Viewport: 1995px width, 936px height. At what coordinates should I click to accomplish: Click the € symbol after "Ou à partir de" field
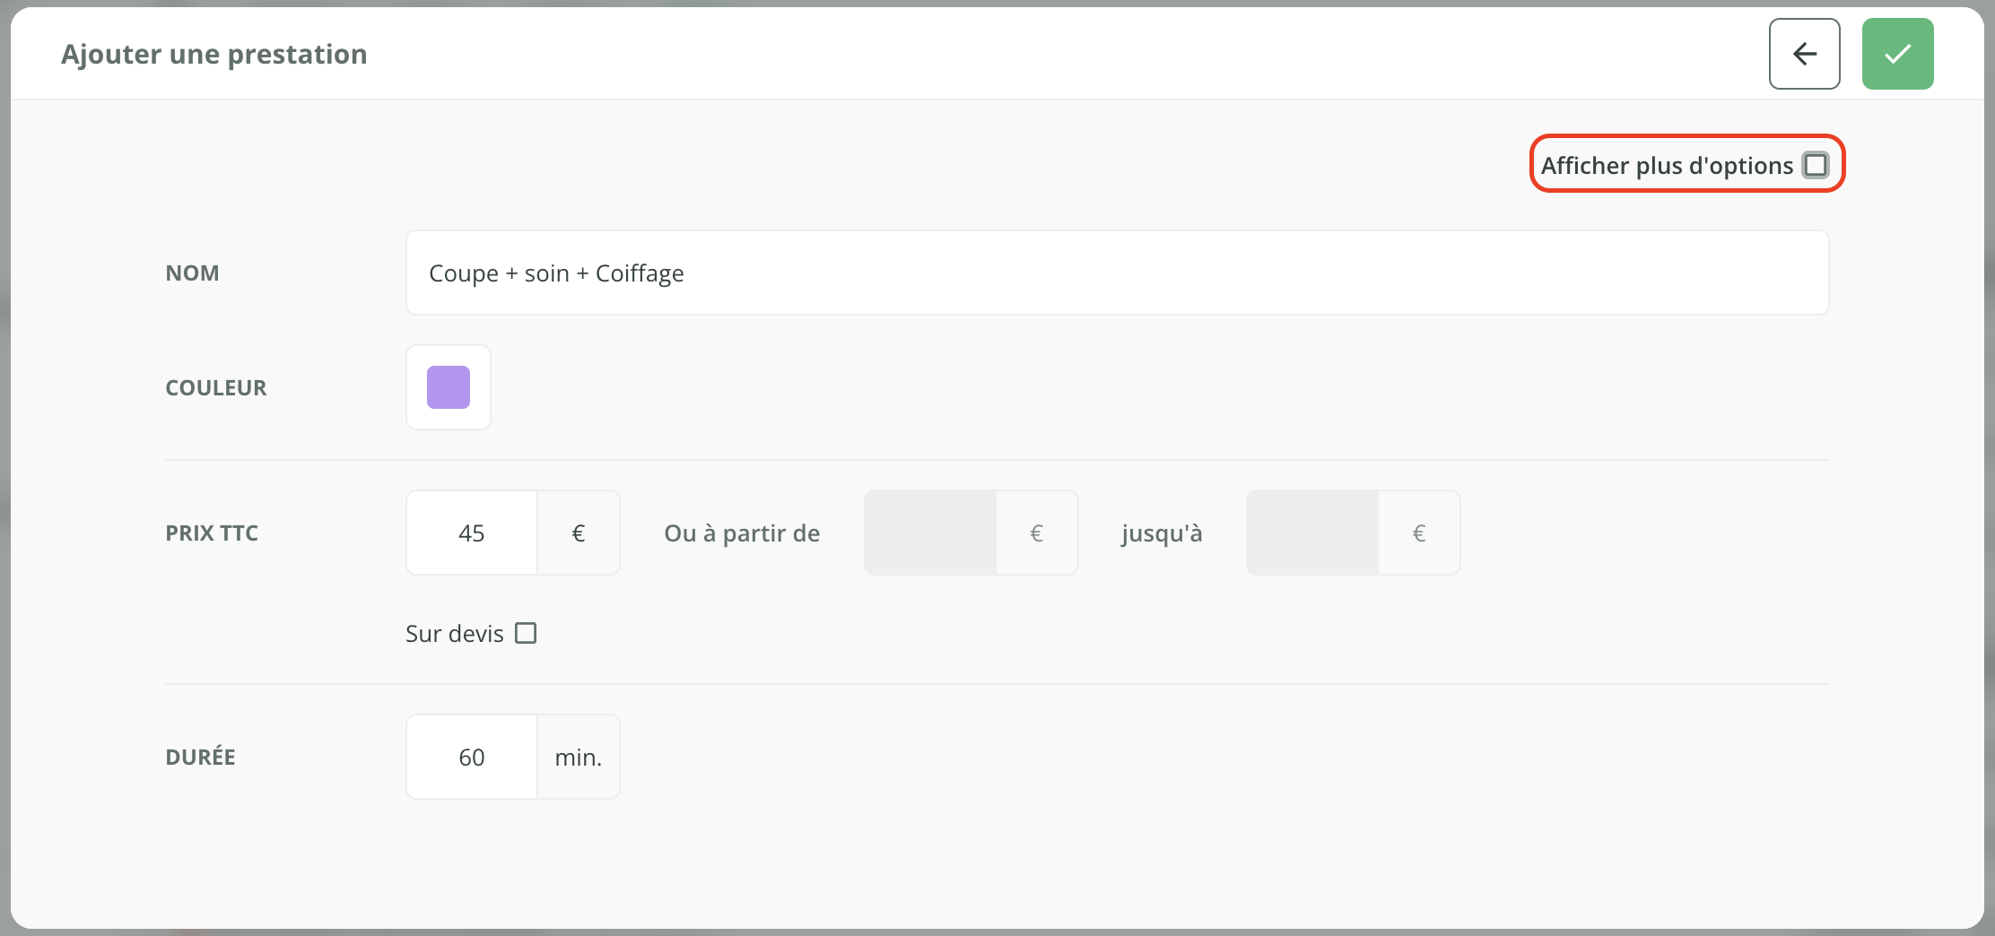click(1037, 533)
